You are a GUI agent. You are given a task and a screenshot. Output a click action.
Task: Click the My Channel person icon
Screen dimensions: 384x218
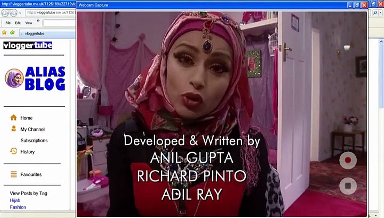(14, 129)
